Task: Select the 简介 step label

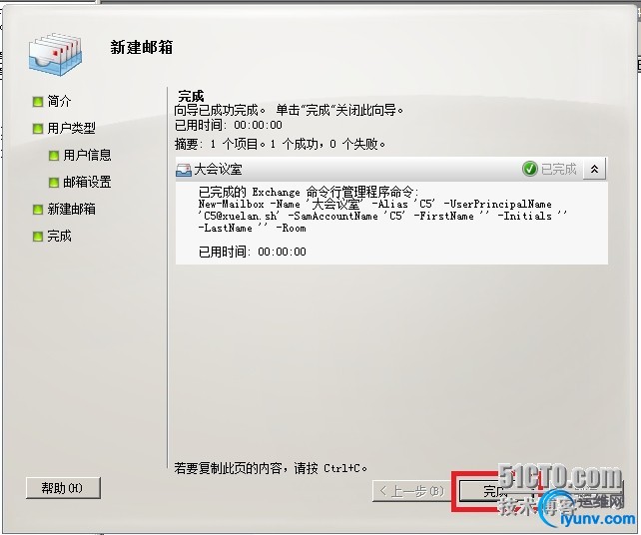Action: pos(59,101)
